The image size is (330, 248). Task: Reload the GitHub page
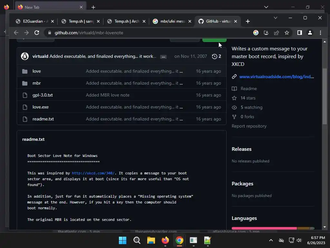point(37,33)
